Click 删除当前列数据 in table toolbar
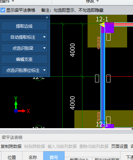Viewport: 133px width, 160px height. click(x=94, y=147)
